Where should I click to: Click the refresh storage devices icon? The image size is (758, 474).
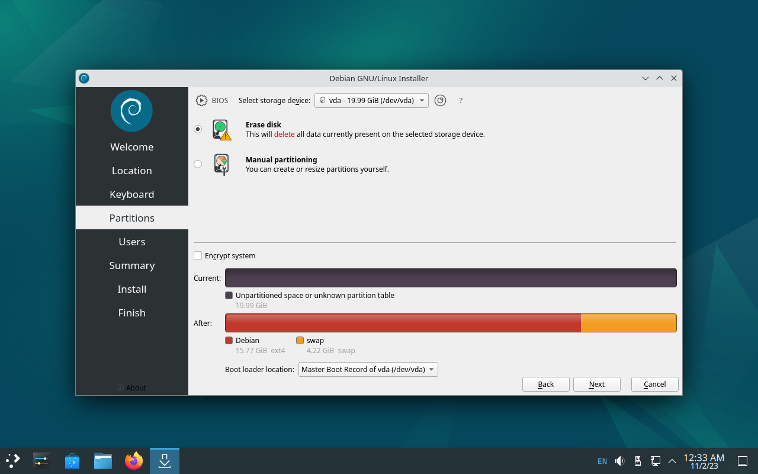(x=440, y=100)
